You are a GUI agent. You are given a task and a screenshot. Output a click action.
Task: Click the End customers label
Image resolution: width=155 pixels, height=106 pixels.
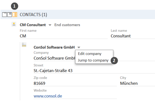[67, 25]
